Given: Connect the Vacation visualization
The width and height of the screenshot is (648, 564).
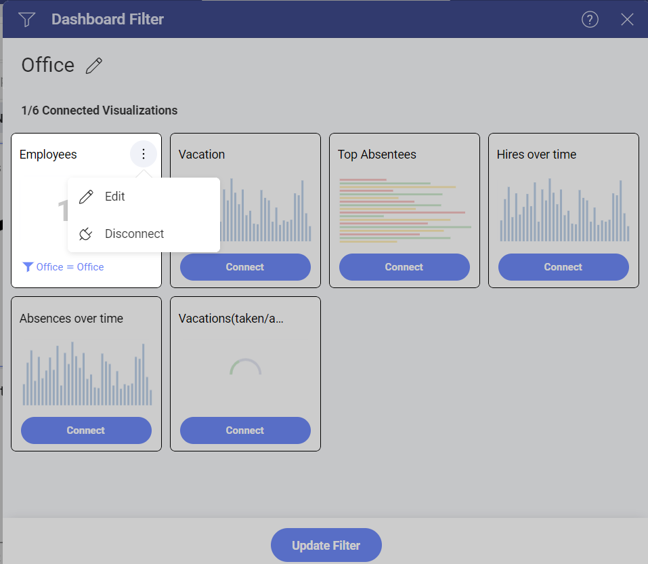Looking at the screenshot, I should coord(245,267).
